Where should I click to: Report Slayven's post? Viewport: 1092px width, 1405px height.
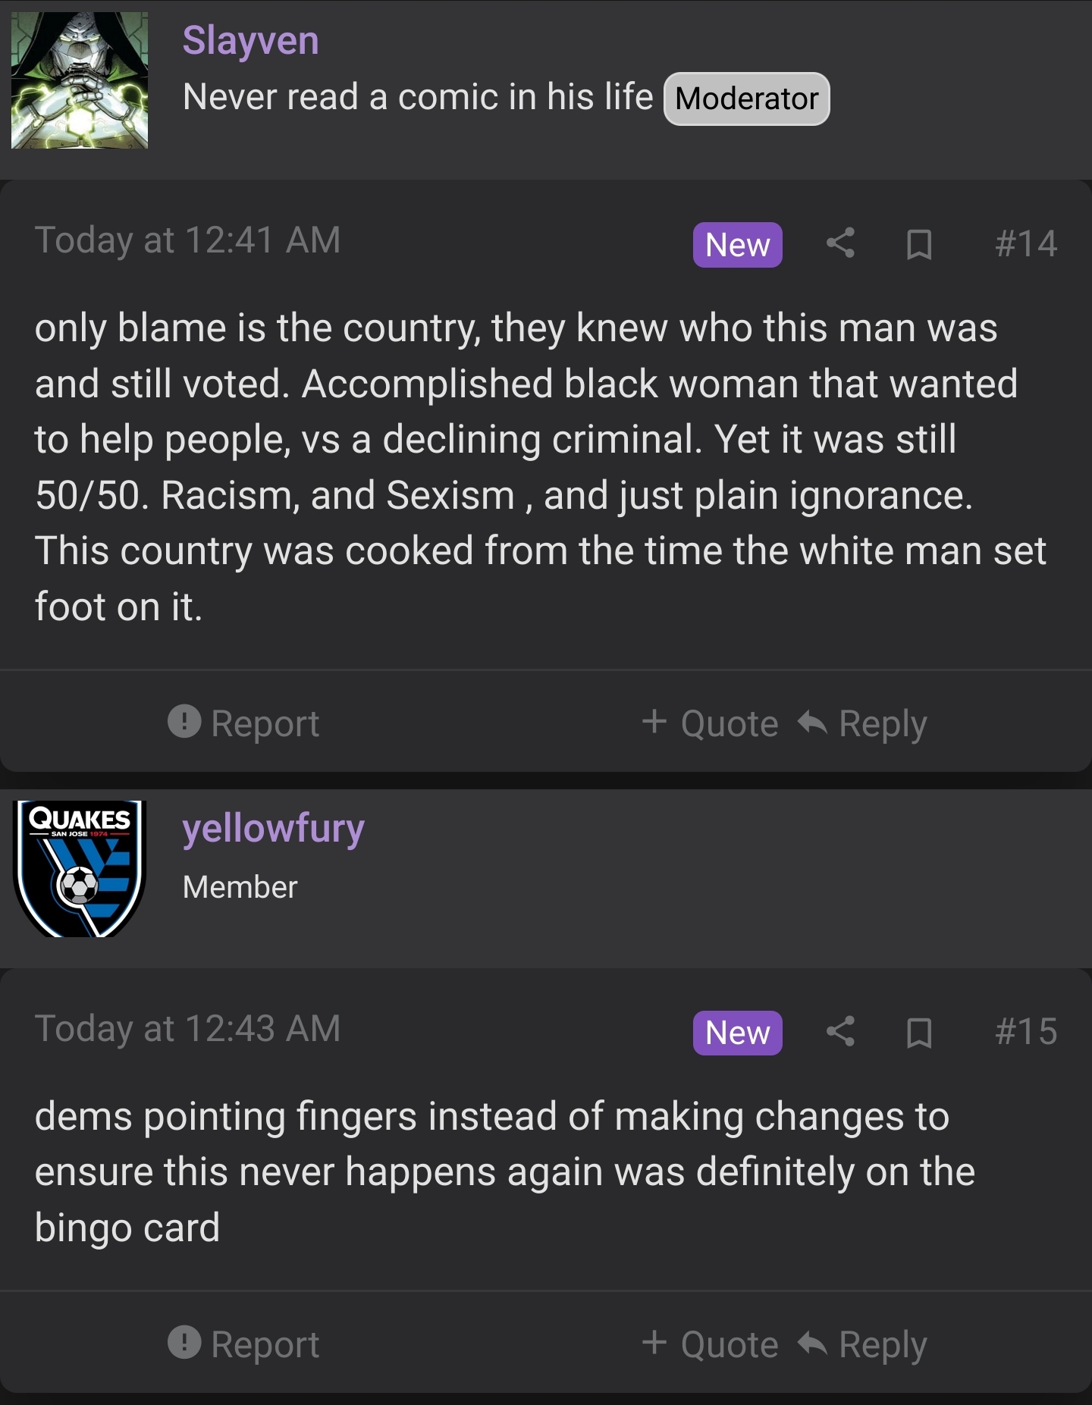tap(244, 723)
